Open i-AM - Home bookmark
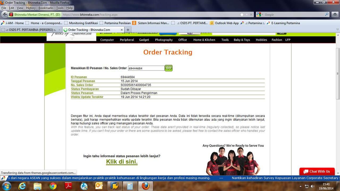 pyautogui.click(x=13, y=23)
